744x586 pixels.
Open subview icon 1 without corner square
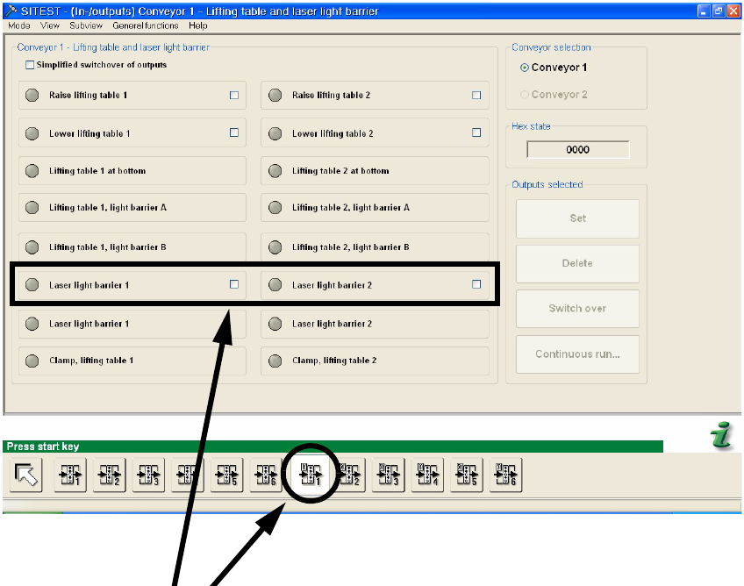(x=70, y=475)
